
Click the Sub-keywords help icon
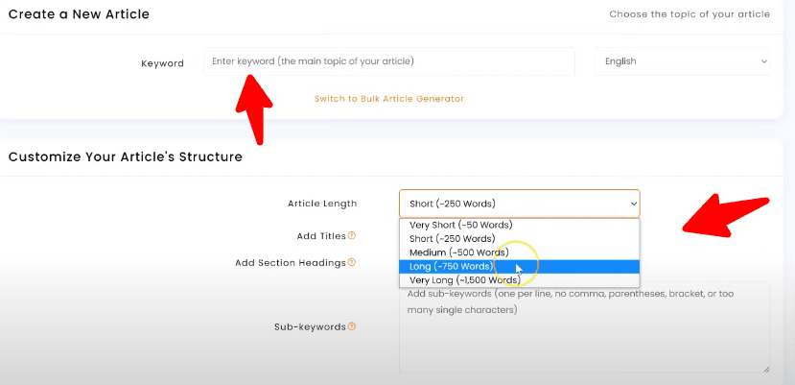pyautogui.click(x=352, y=326)
